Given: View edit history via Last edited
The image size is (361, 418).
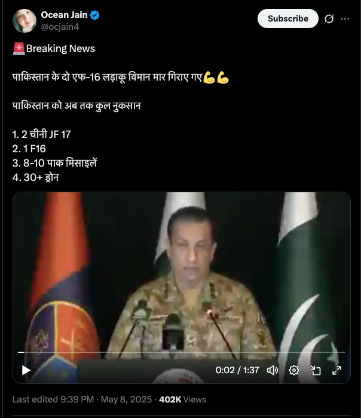Looking at the screenshot, I should [x=53, y=399].
